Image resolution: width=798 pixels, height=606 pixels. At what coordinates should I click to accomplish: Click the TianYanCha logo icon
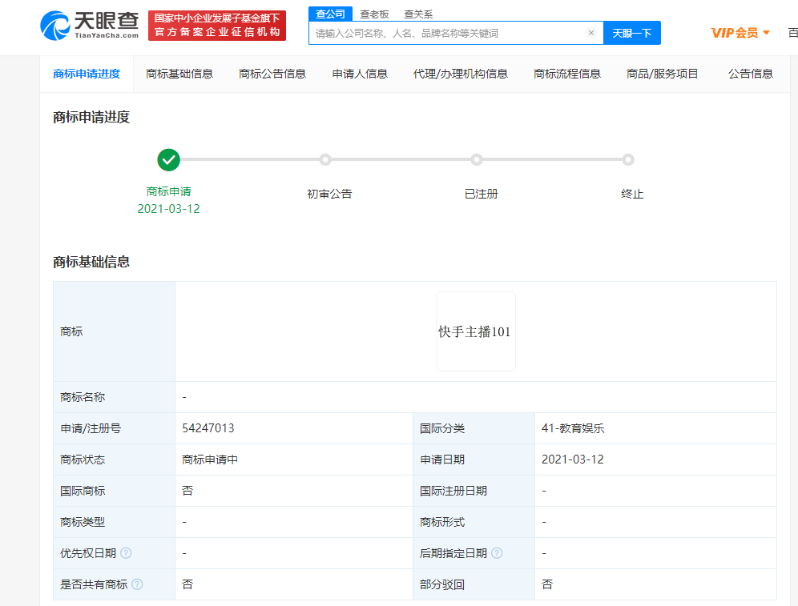55,25
